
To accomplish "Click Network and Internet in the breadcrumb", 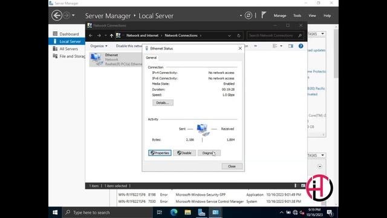I will click(143, 35).
